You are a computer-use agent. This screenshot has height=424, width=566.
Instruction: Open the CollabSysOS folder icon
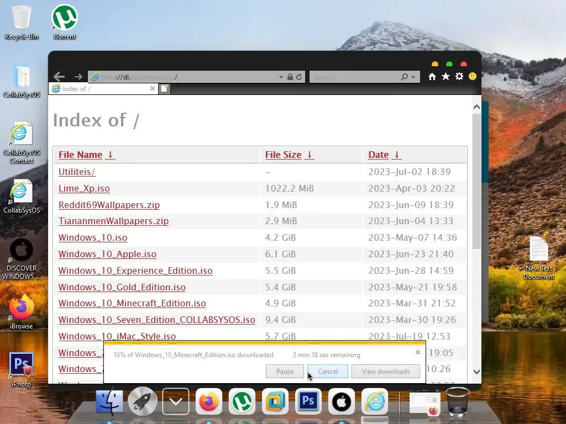click(x=22, y=81)
